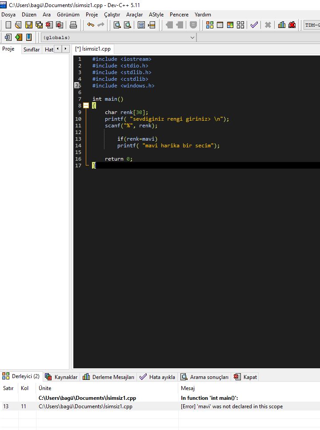Save the current file with the floppy icon
Image resolution: width=320 pixels, height=430 pixels.
coord(29,25)
